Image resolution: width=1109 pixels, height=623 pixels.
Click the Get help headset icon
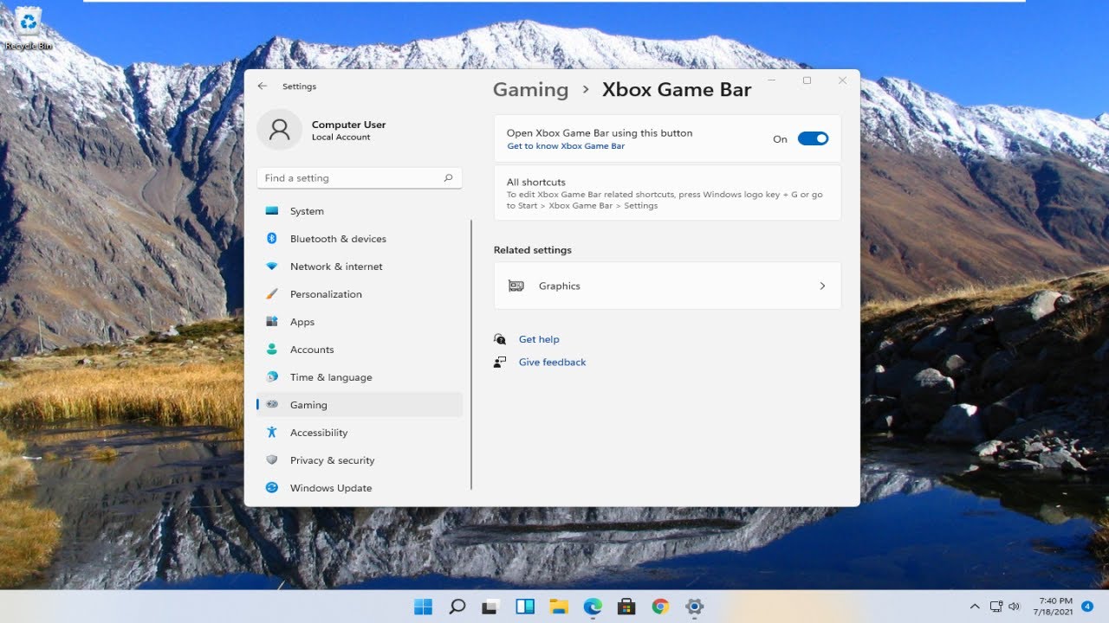pos(500,339)
